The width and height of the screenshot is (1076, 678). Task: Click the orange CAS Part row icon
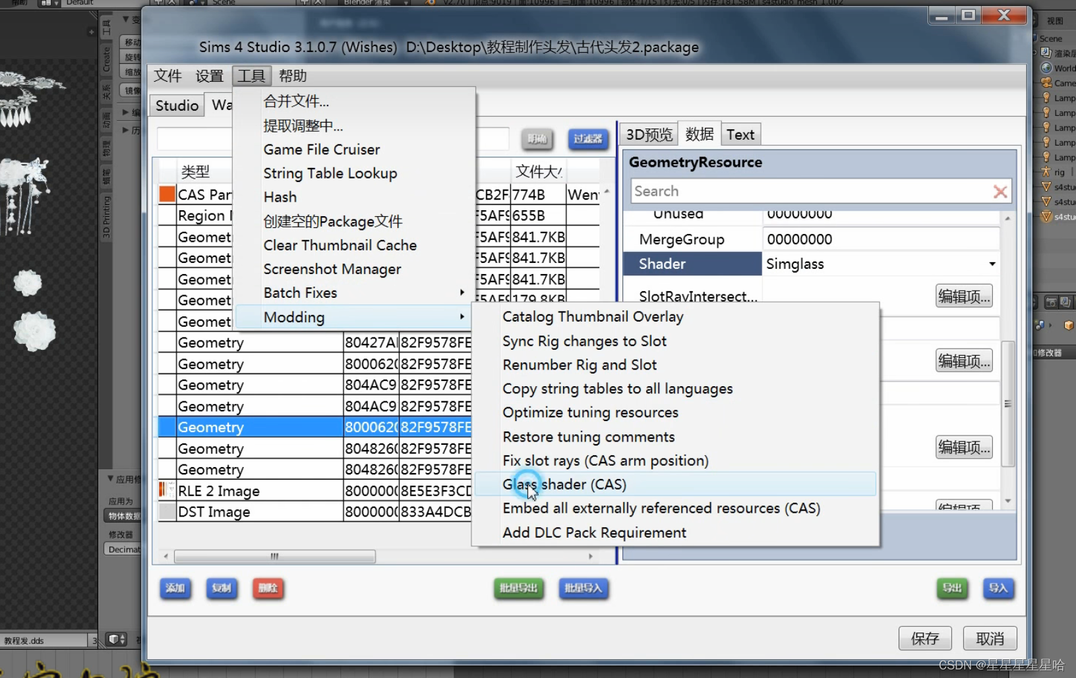point(167,194)
